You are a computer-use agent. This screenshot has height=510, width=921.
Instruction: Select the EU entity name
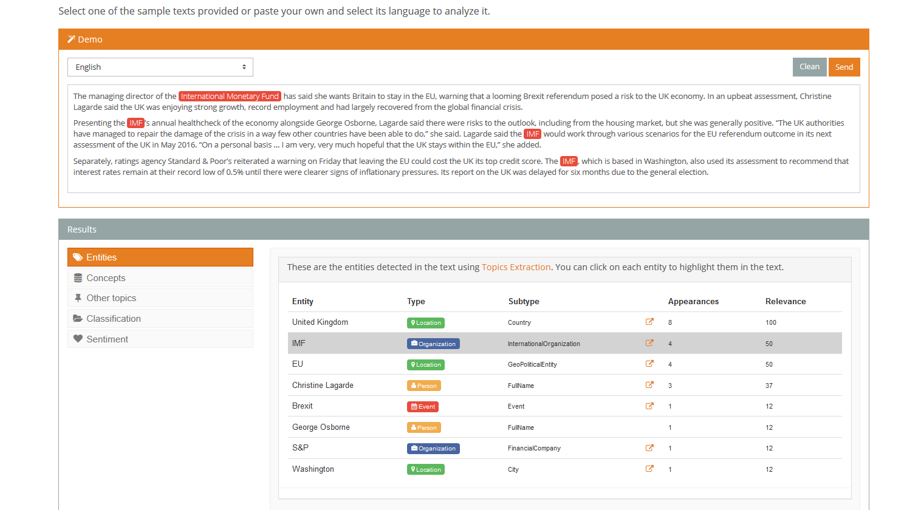[x=298, y=364]
